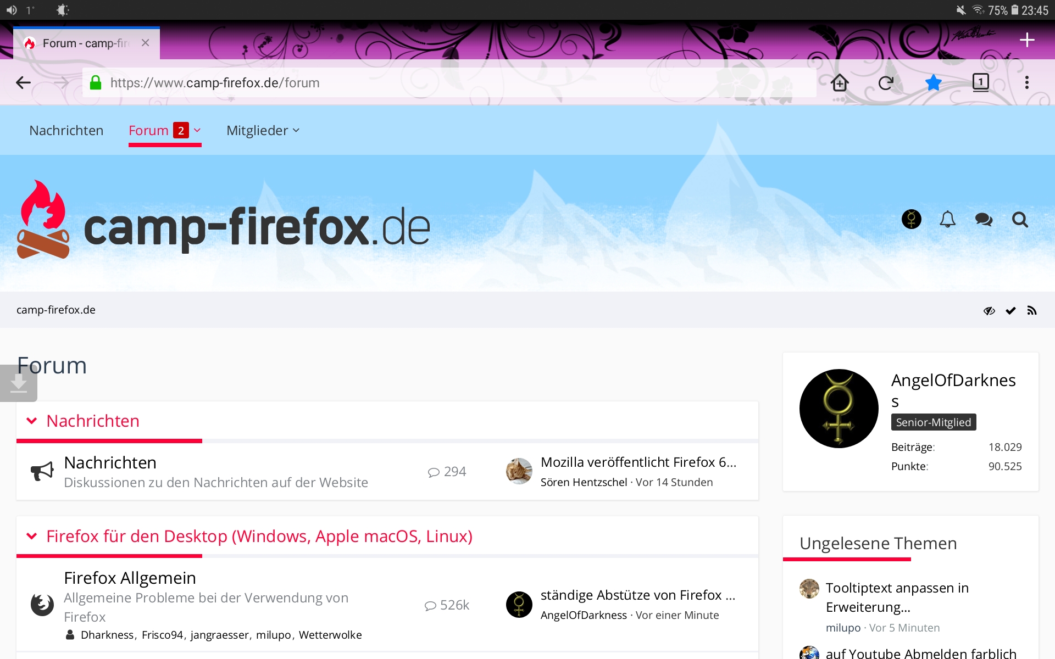This screenshot has height=659, width=1055.
Task: Open the conversations speech bubble icon
Action: (x=984, y=220)
